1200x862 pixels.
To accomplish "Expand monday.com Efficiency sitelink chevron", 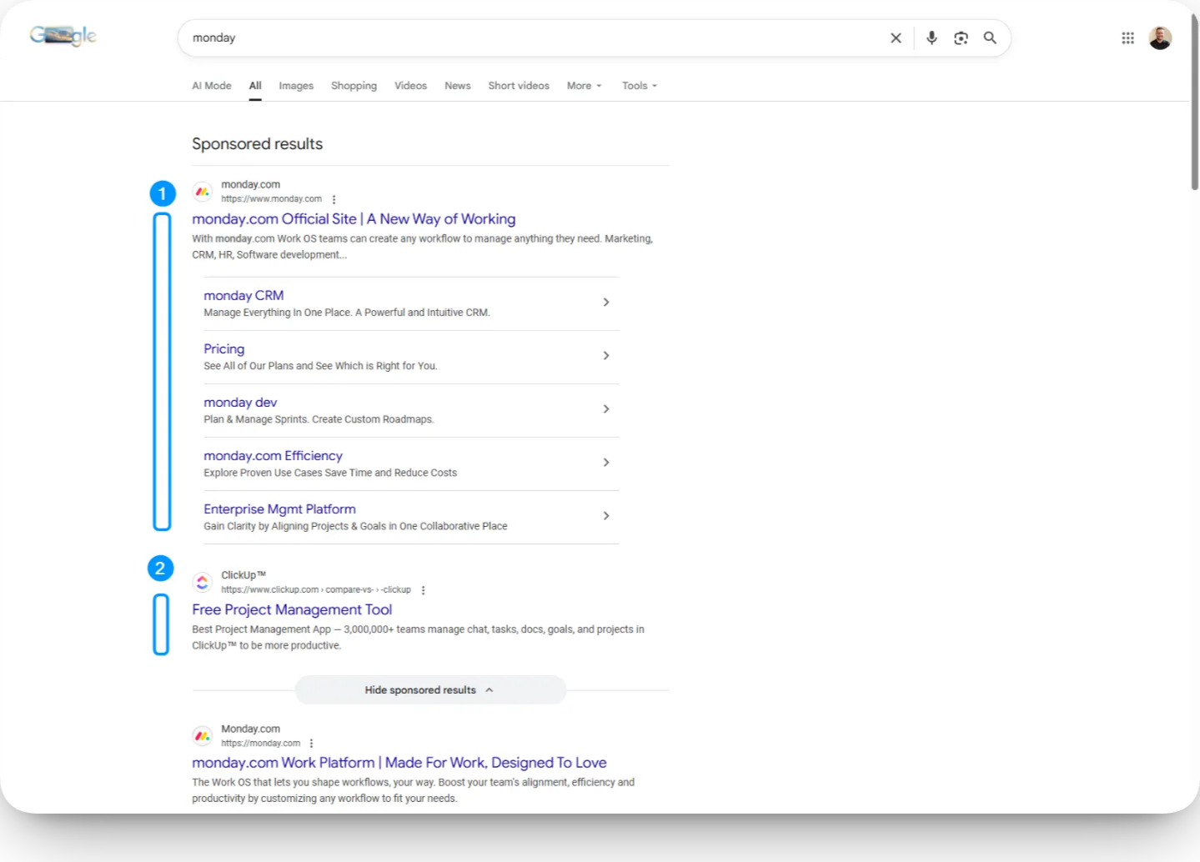I will tap(606, 463).
